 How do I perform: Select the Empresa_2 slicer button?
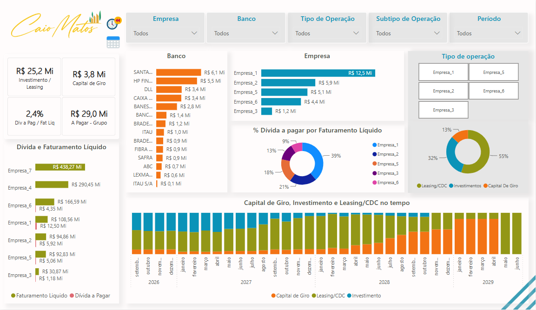pyautogui.click(x=443, y=91)
